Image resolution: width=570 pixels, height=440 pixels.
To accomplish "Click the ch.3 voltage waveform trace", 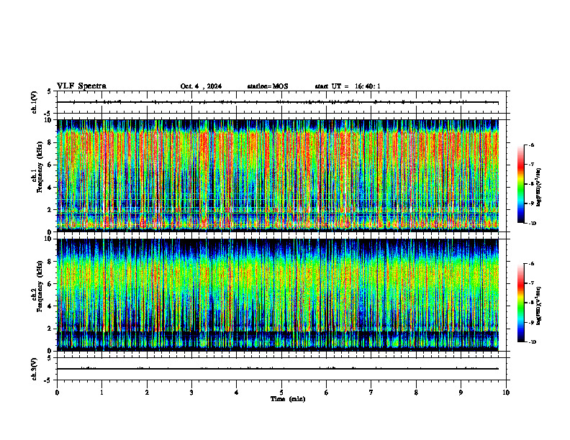I will [x=277, y=369].
